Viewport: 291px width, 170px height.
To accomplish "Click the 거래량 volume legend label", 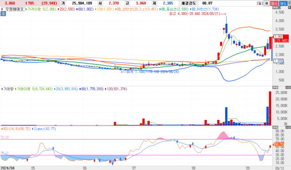I will (x=8, y=89).
